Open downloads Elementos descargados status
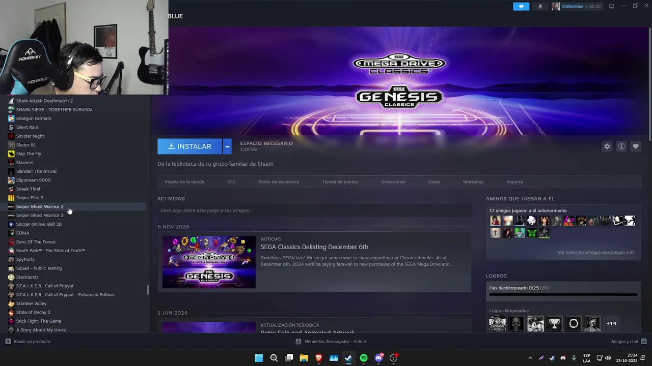The image size is (652, 366). coord(331,342)
